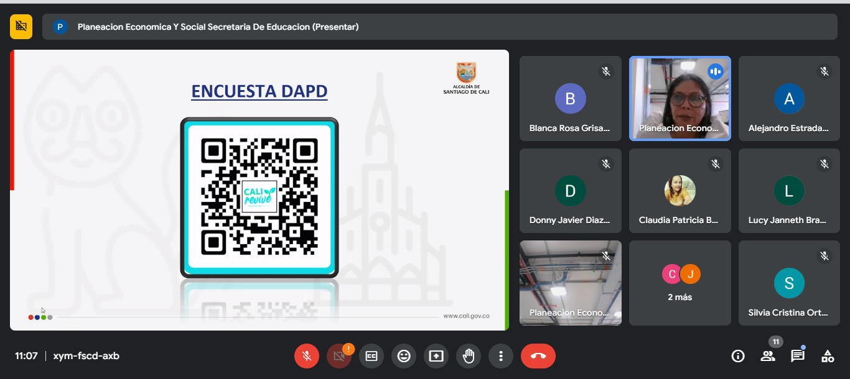Unmute the microphone in the bottom toolbar
The width and height of the screenshot is (850, 379).
[x=307, y=356]
